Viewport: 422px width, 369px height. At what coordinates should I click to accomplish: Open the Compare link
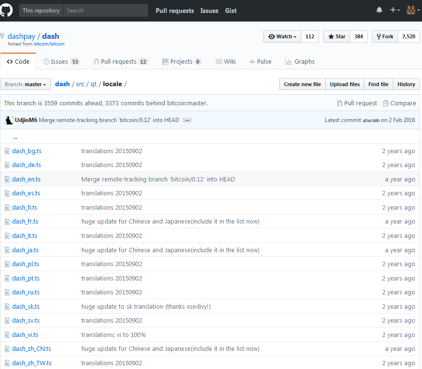pyautogui.click(x=399, y=103)
